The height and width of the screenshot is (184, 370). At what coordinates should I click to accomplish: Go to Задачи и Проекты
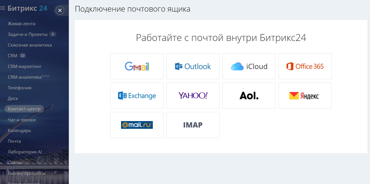28,34
